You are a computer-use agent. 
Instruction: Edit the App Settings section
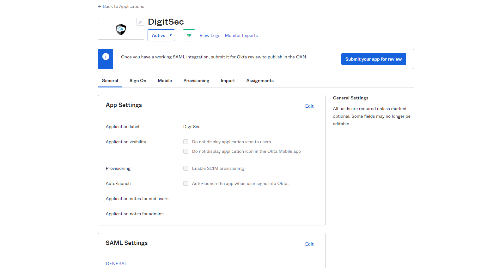coord(309,106)
